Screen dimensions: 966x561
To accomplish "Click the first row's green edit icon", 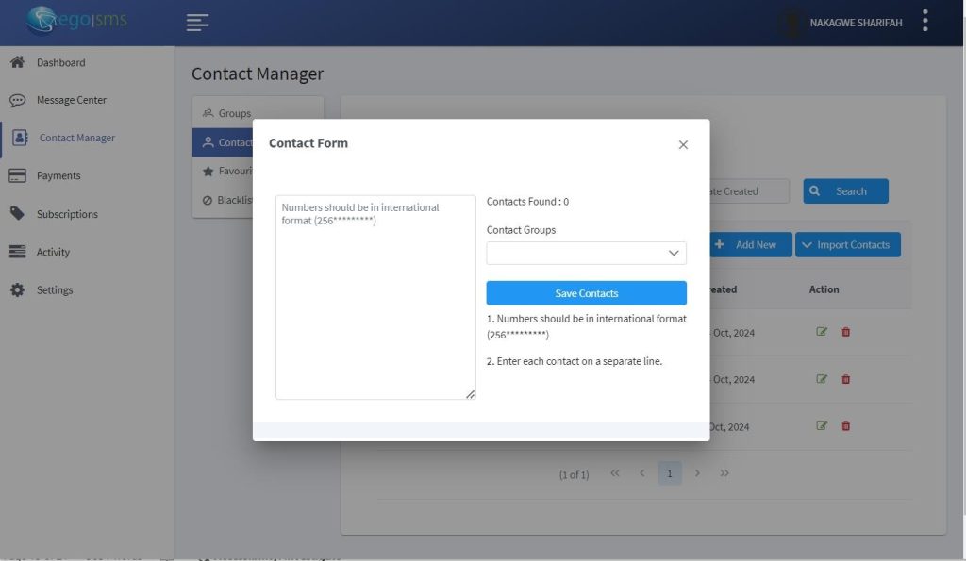I will click(822, 332).
